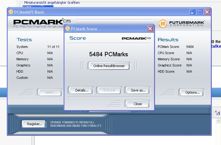Close the PCMark05 Basic main window
Image resolution: width=221 pixels, height=145 pixels.
[x=207, y=12]
